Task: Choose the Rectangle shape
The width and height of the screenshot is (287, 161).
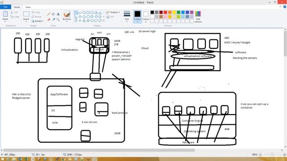Action: tap(88, 13)
